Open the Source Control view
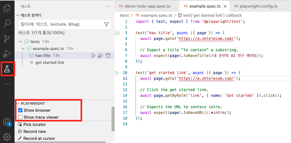291x143 pixels. click(7, 39)
